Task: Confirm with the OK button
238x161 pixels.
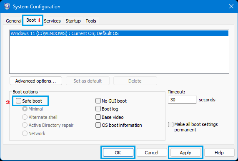Action: coord(118,153)
